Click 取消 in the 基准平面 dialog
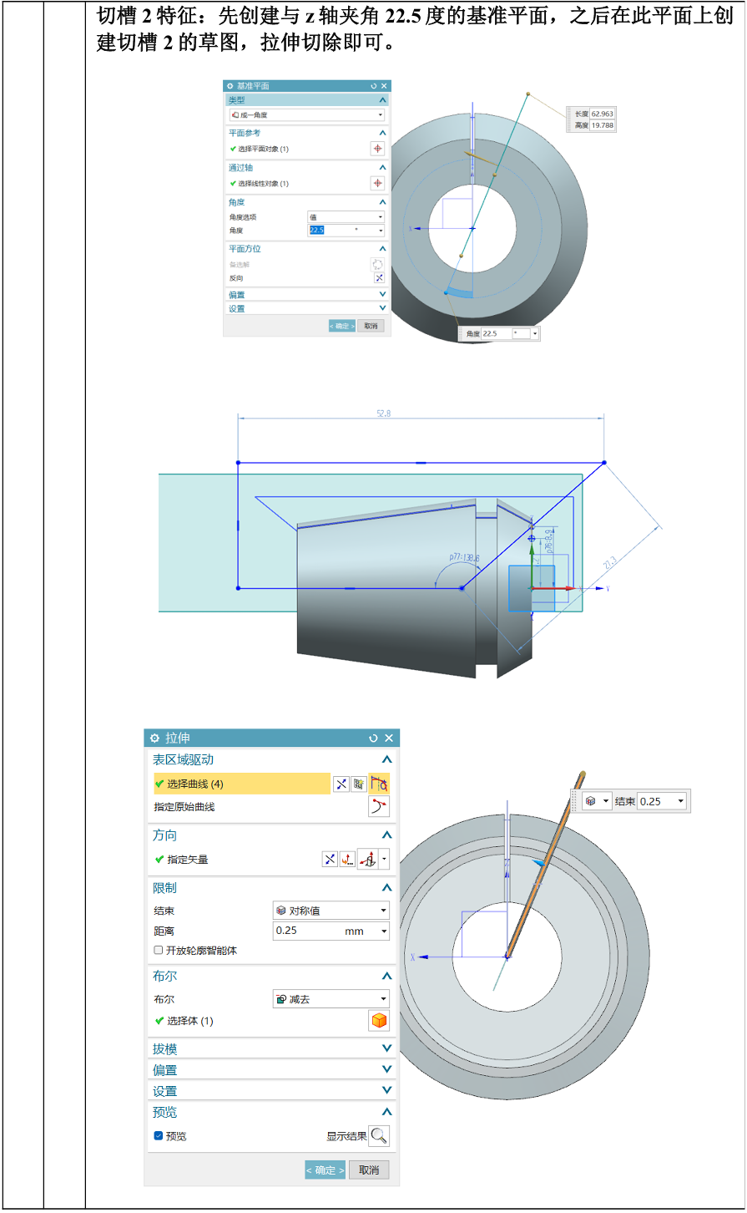747x1213 pixels. [x=371, y=326]
